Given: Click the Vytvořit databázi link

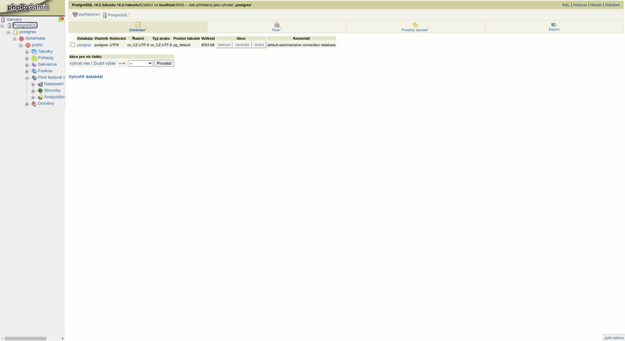Looking at the screenshot, I should tap(86, 77).
